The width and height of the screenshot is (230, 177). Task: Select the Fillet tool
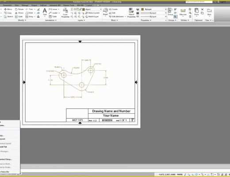29,13
